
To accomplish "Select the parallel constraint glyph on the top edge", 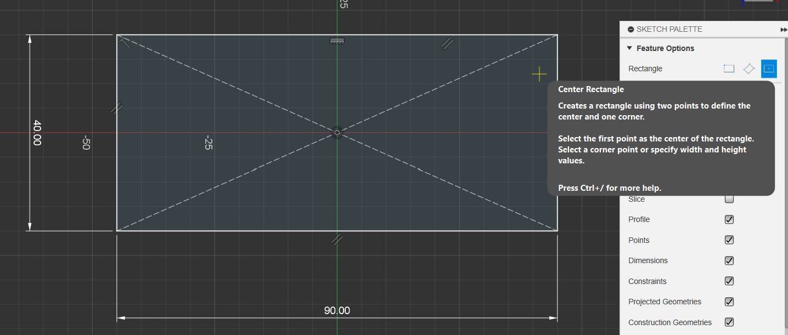I will pyautogui.click(x=447, y=43).
